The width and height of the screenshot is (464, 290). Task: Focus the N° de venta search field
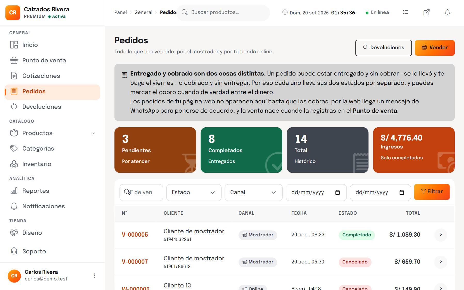(x=141, y=192)
